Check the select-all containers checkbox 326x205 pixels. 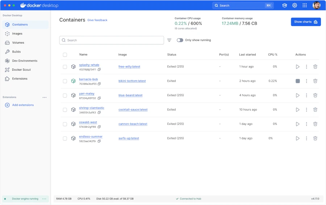65,54
